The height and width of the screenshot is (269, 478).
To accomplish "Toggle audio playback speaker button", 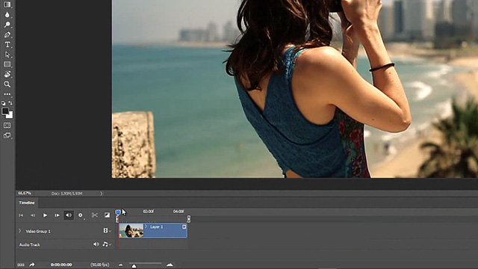I will (69, 215).
